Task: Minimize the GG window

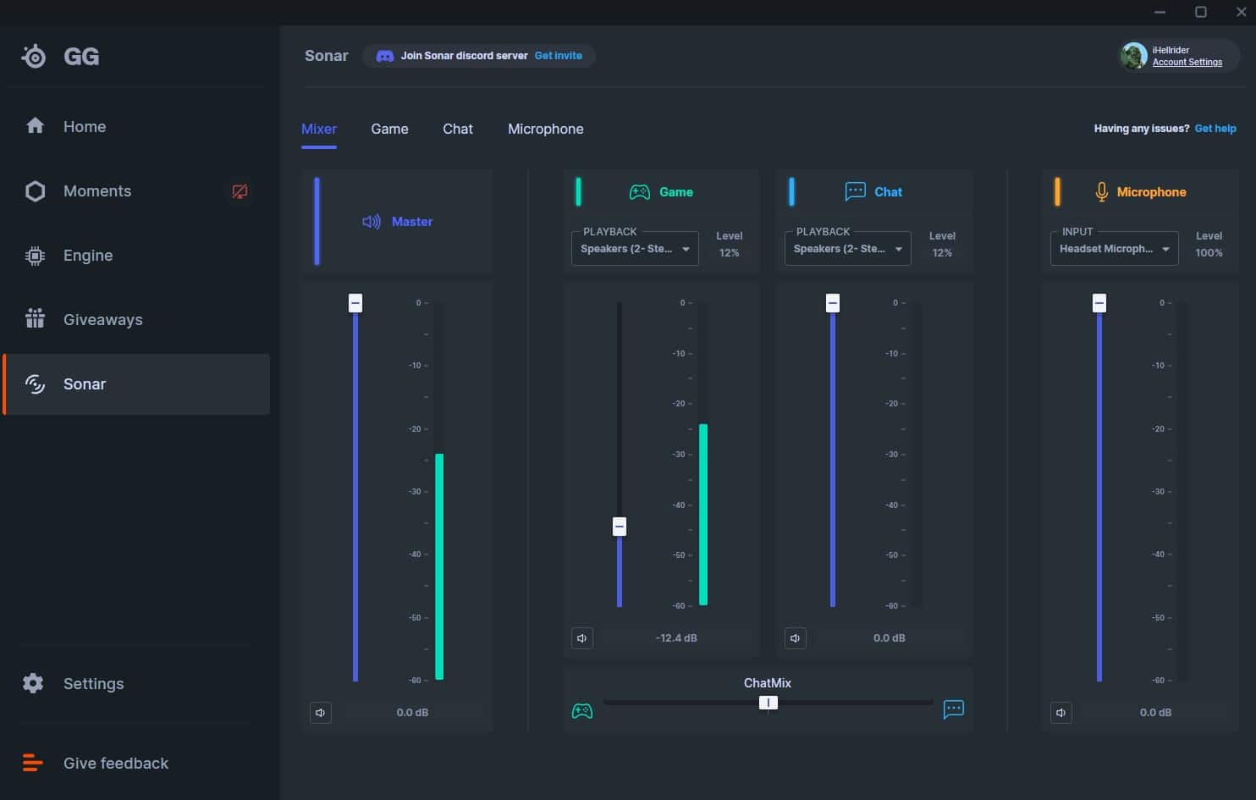Action: [1160, 12]
